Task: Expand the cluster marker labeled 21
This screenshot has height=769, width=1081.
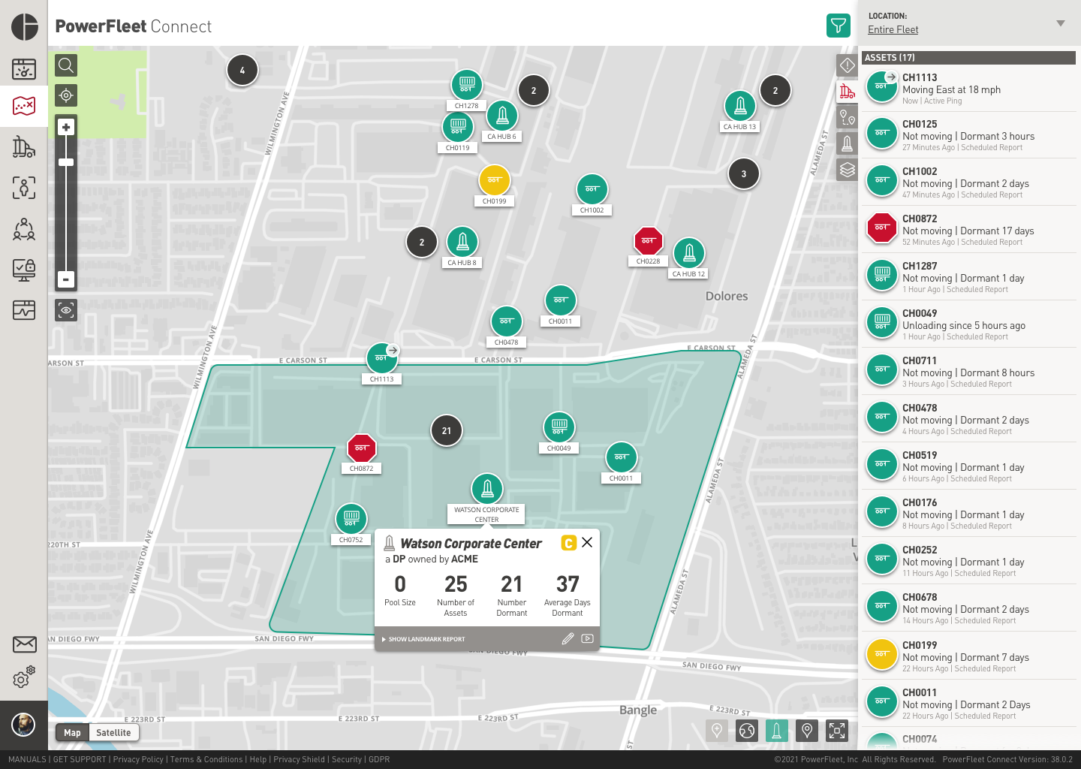Action: pos(447,430)
